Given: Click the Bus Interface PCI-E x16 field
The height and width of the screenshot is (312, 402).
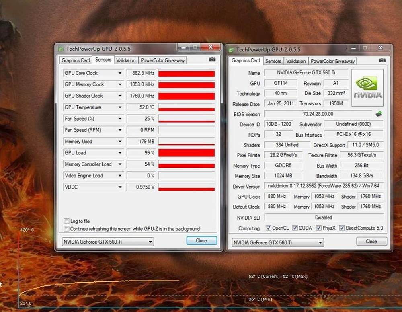Looking at the screenshot, I should point(353,134).
